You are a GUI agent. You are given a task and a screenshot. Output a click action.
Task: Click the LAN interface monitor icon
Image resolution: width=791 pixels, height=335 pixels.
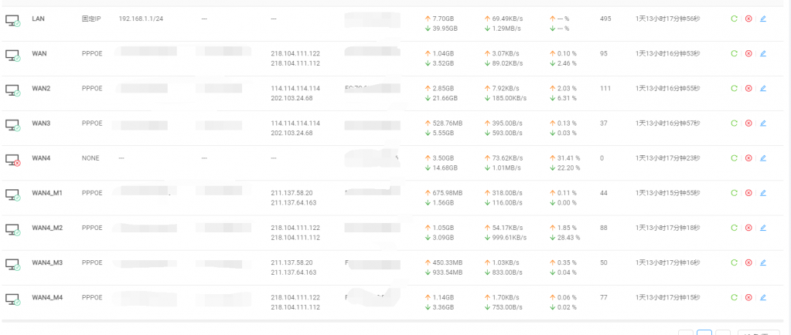click(x=12, y=20)
